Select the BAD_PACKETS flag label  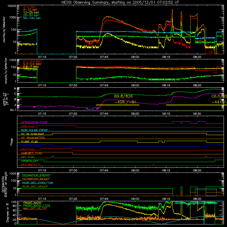31,165
